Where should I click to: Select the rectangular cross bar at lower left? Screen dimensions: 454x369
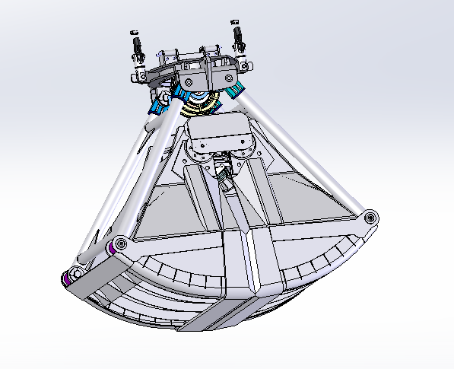tap(100, 277)
